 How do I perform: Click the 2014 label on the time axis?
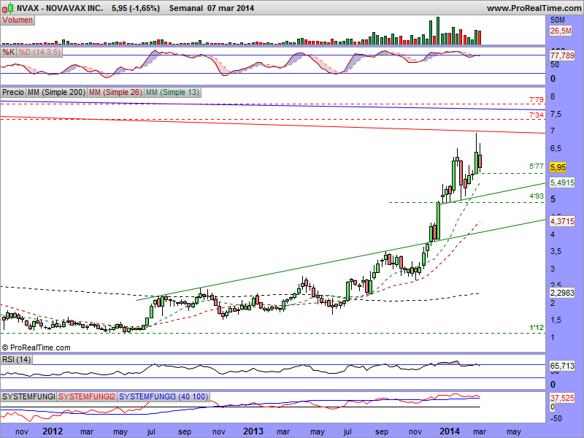450,431
